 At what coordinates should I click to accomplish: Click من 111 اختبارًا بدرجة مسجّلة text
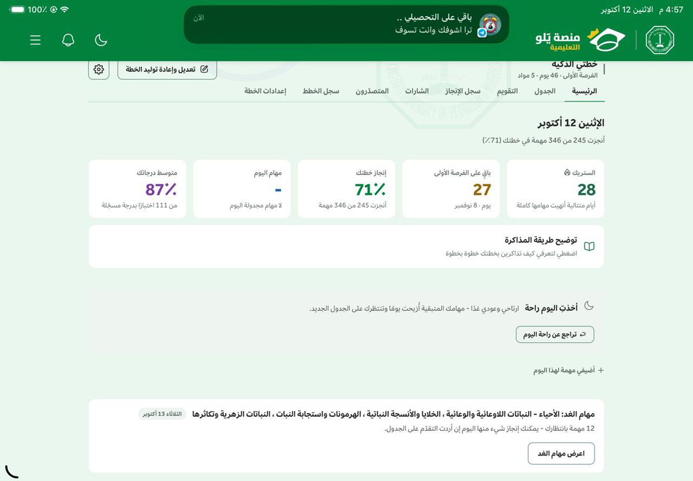pos(139,206)
